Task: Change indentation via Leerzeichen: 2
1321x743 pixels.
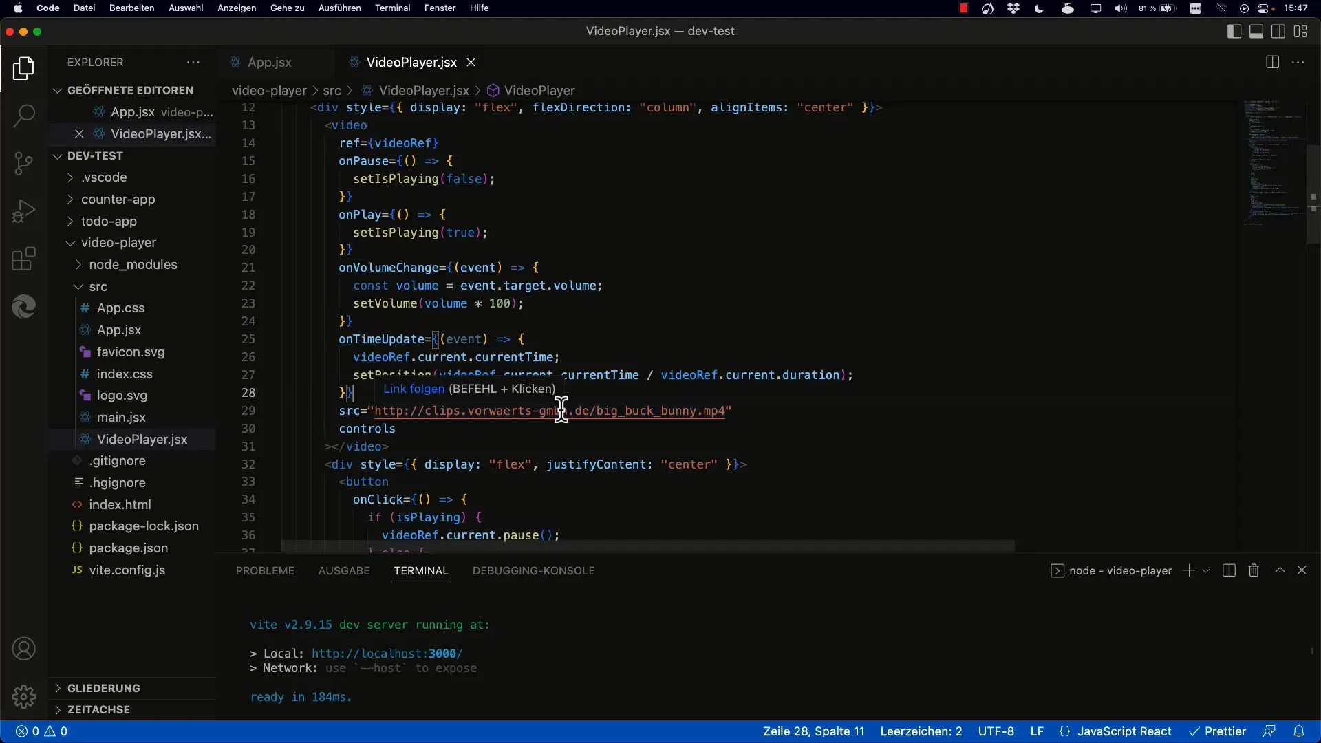Action: (x=921, y=731)
